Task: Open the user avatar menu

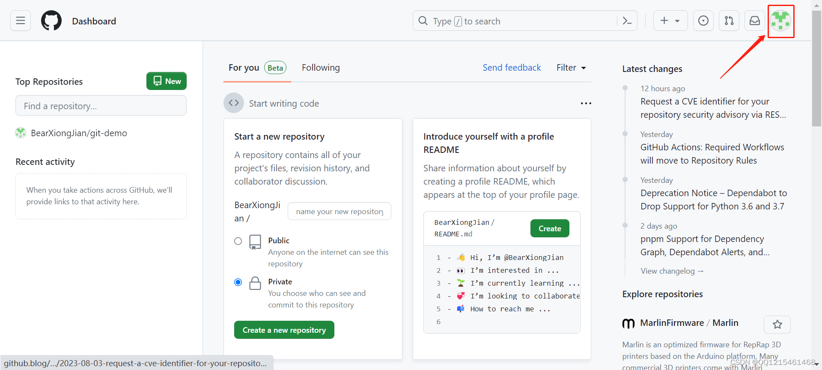Action: [x=780, y=21]
